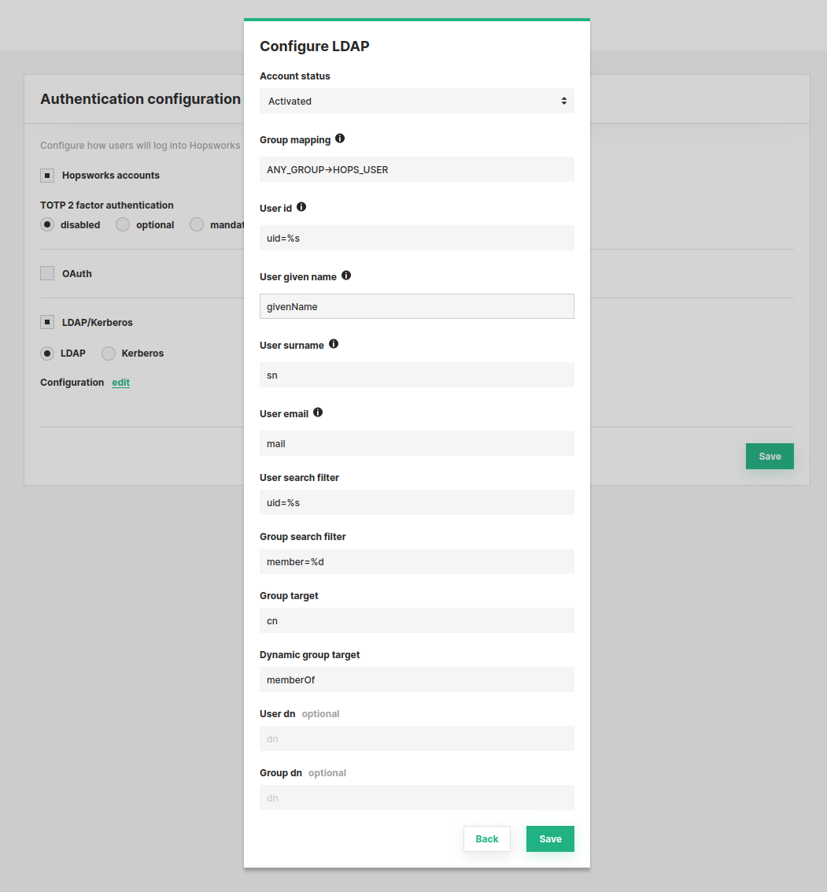This screenshot has width=827, height=892.
Task: Click the green Save button behind the dialog
Action: [x=770, y=456]
